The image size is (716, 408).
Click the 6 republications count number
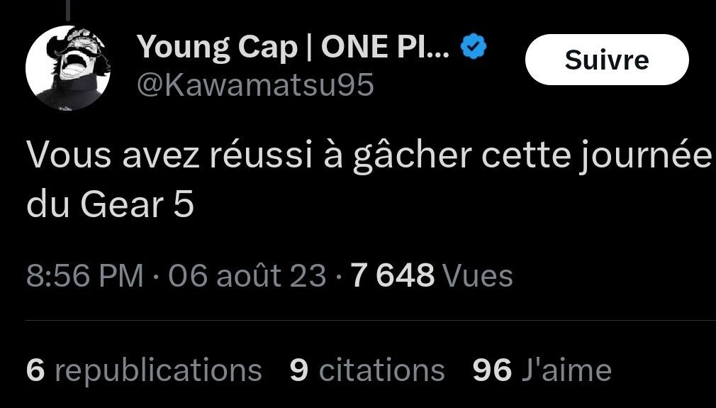(x=34, y=370)
